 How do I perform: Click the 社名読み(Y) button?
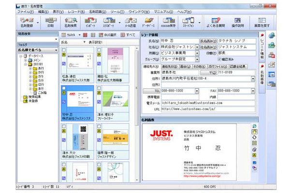[208, 47]
